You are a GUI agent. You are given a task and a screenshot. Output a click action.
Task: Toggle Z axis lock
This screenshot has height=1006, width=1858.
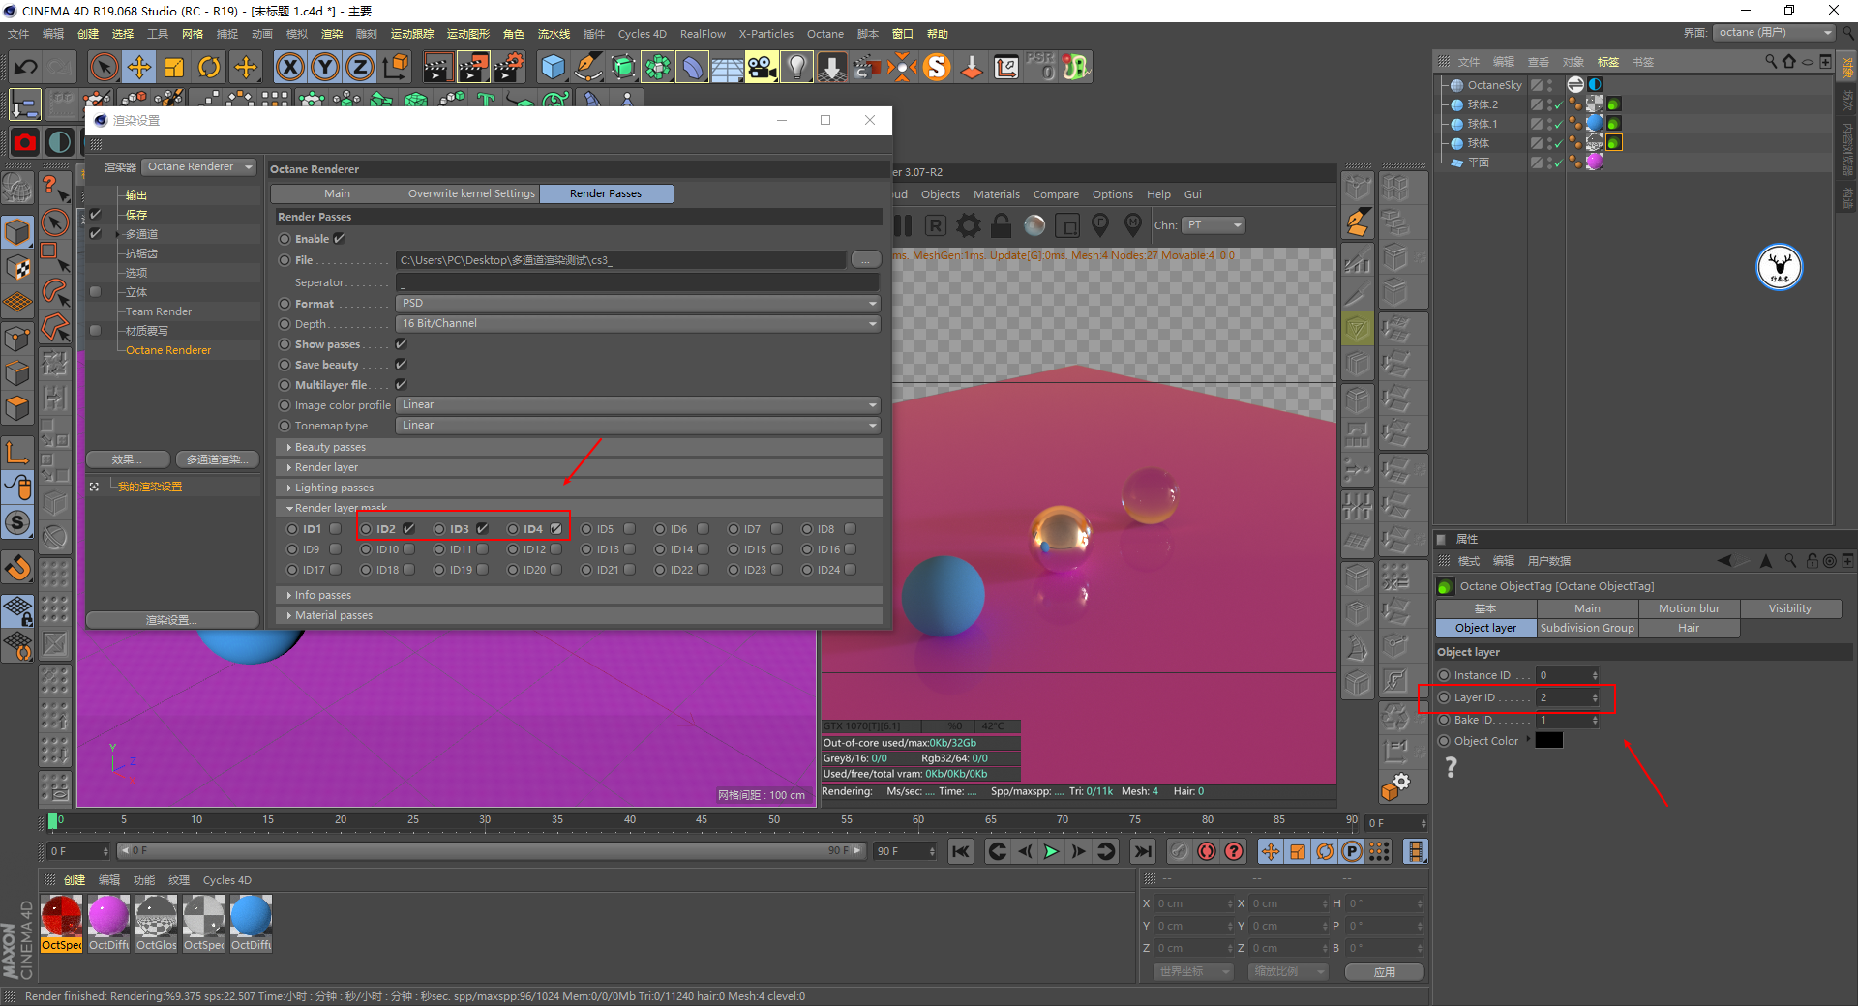point(360,67)
